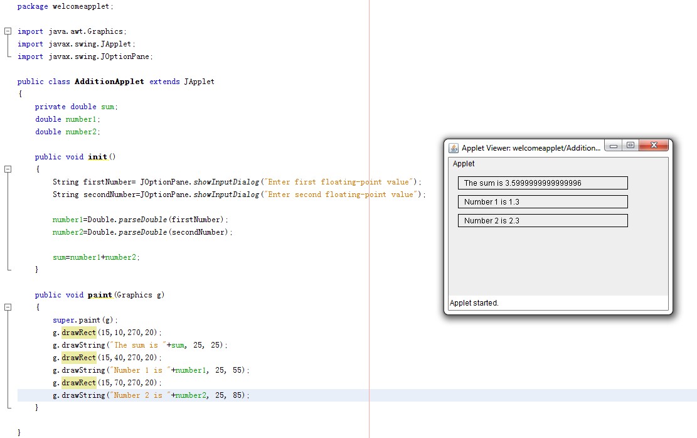The image size is (697, 438).
Task: Click the 'String firstNumber=' code line
Action: (237, 182)
